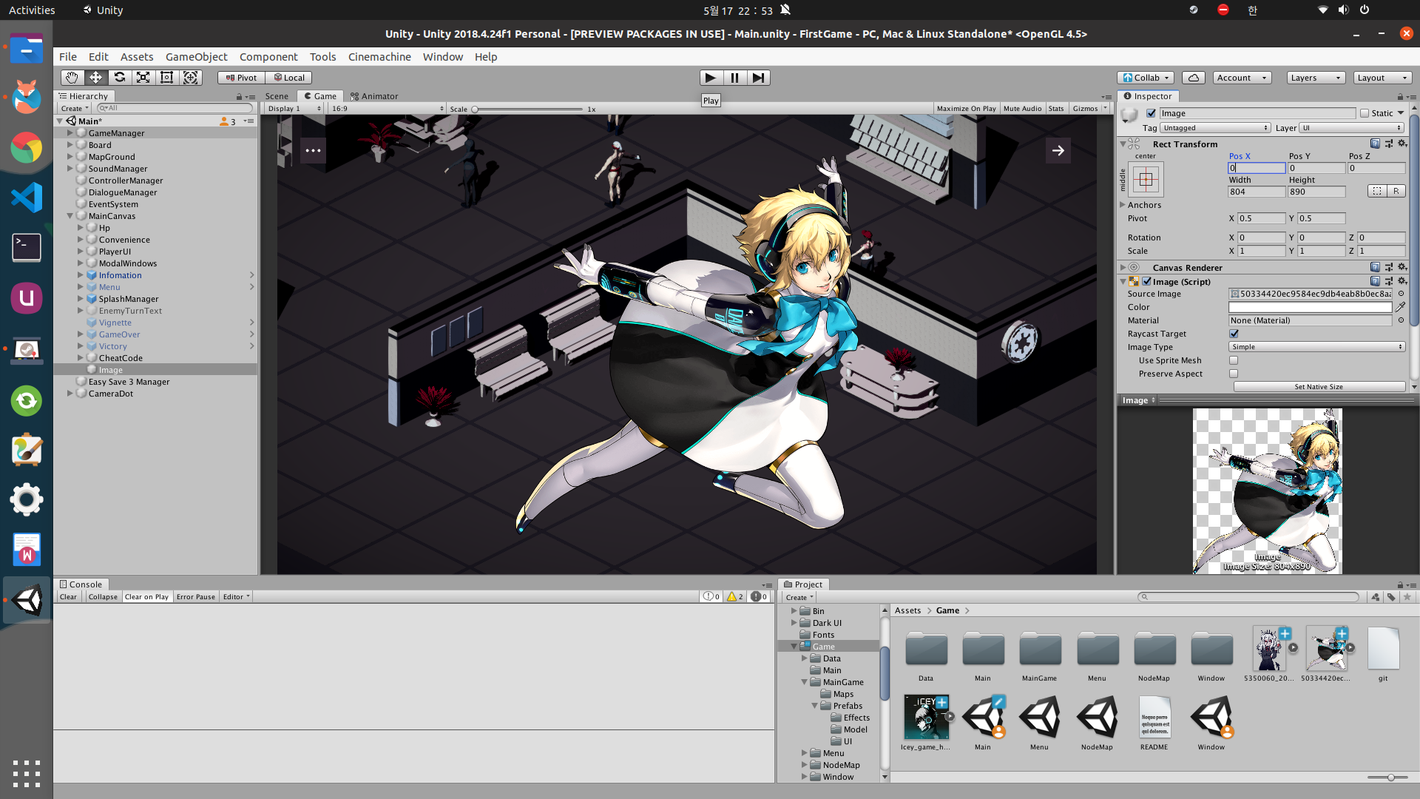The image size is (1420, 799).
Task: Open Firefox from the dock
Action: click(x=27, y=97)
